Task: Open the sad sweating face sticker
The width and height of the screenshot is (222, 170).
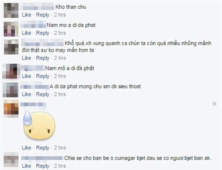Action: (39, 125)
